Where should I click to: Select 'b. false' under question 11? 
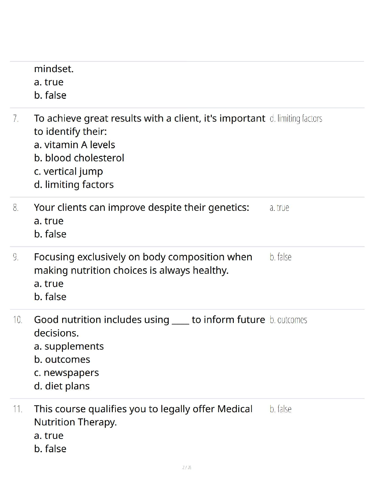click(50, 449)
